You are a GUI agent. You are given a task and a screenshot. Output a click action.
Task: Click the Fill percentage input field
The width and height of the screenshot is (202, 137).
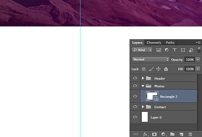click(x=190, y=69)
